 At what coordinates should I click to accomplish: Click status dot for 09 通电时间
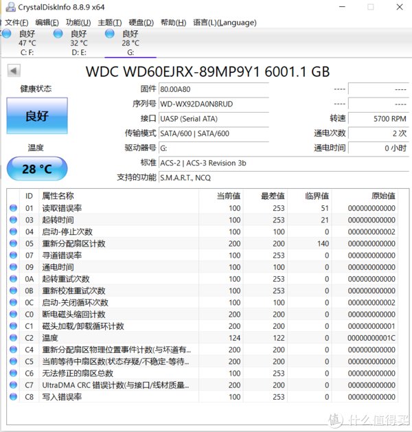click(x=13, y=267)
